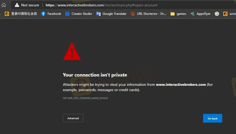Open the 登录FX国际化系统 bookmark icon
The width and height of the screenshot is (236, 134).
click(x=7, y=14)
